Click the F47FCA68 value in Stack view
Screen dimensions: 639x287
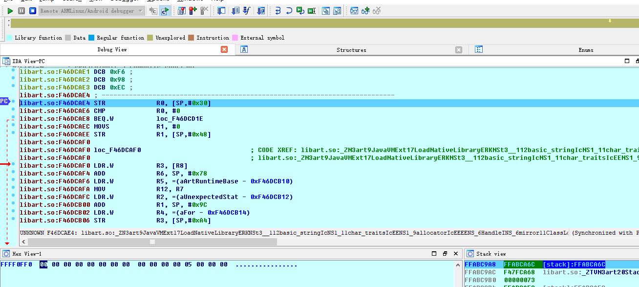[519, 272]
